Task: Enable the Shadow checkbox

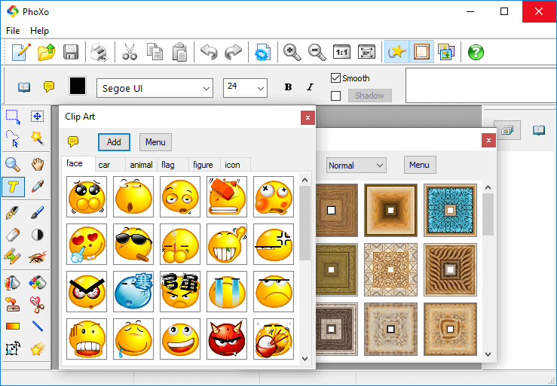Action: point(336,96)
